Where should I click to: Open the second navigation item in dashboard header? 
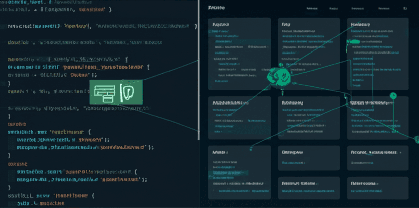(333, 9)
